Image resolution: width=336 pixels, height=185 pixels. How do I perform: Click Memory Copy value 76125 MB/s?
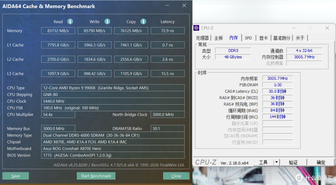[x=131, y=31]
